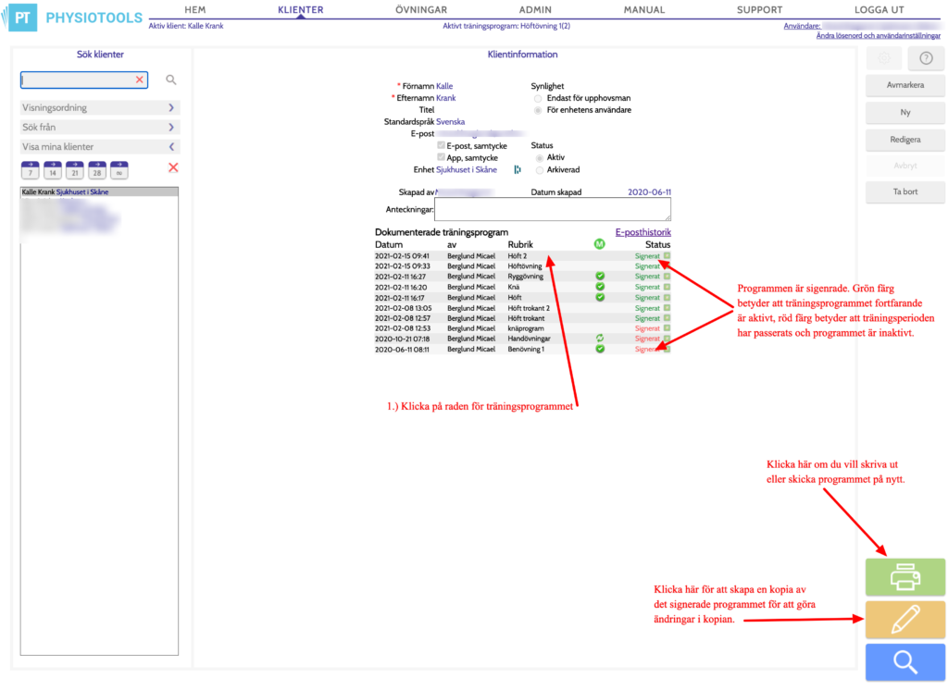
Task: Click the Redigera button
Action: 905,140
